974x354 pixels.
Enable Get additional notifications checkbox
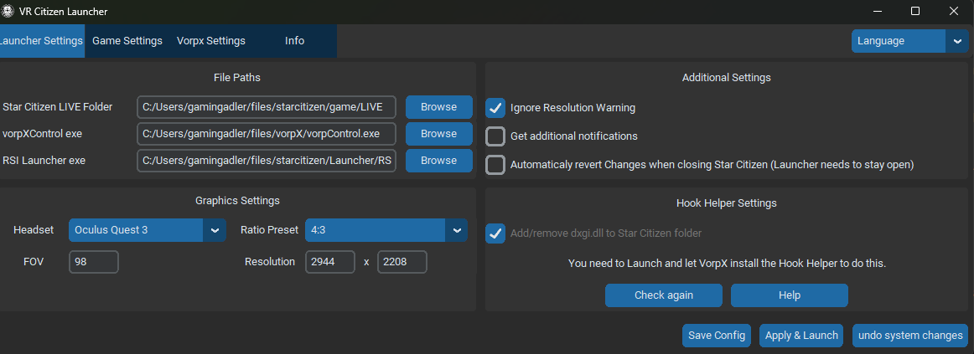point(495,136)
